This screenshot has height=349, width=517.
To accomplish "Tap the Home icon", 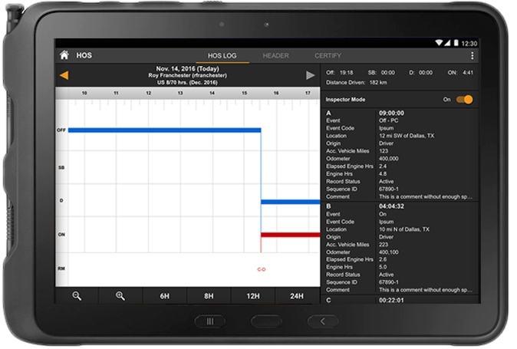I will pyautogui.click(x=64, y=55).
